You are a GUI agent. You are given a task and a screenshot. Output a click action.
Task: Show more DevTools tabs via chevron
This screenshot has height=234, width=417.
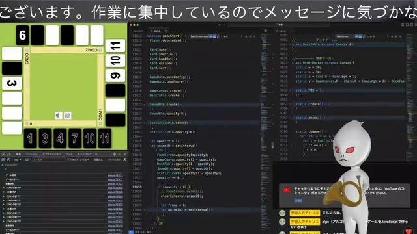coord(96,154)
